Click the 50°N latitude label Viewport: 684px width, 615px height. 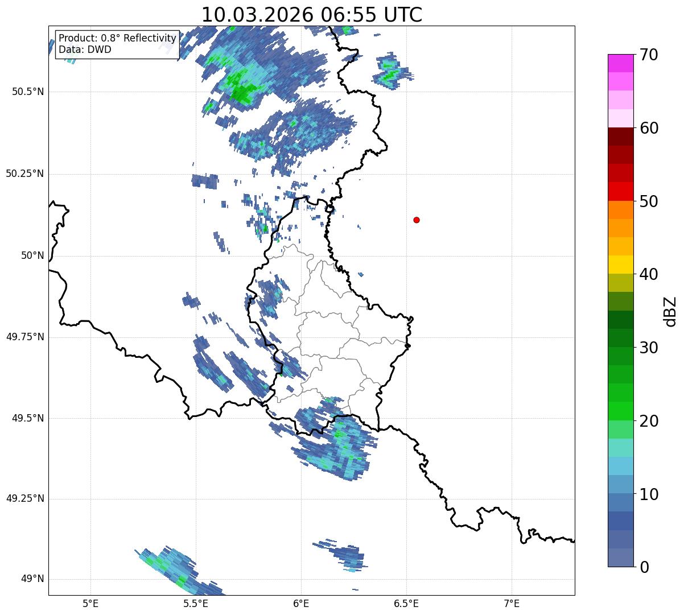[x=33, y=256]
